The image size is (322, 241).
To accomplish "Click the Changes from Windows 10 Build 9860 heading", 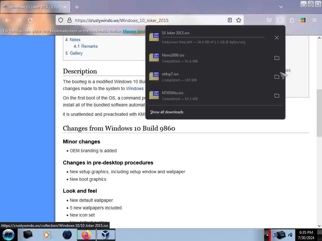I will point(119,128).
